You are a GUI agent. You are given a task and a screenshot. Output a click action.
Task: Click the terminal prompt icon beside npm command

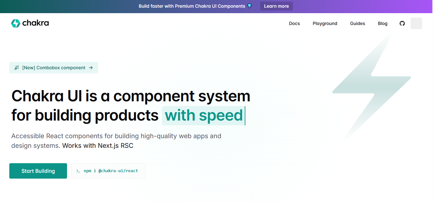[78, 171]
